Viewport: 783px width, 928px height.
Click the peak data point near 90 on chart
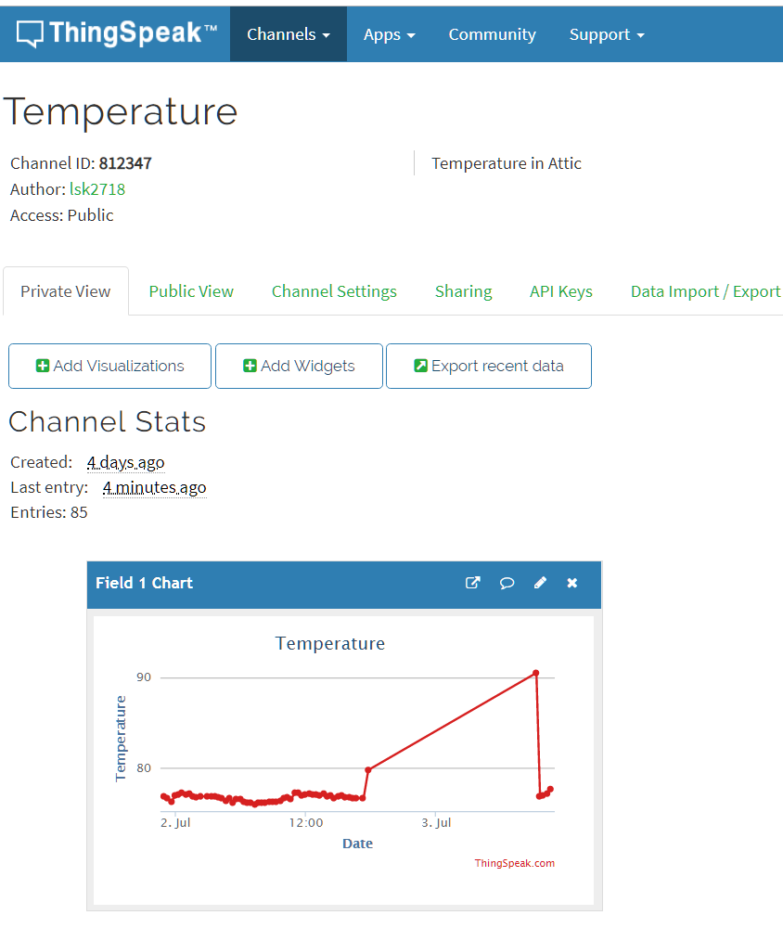(x=535, y=673)
